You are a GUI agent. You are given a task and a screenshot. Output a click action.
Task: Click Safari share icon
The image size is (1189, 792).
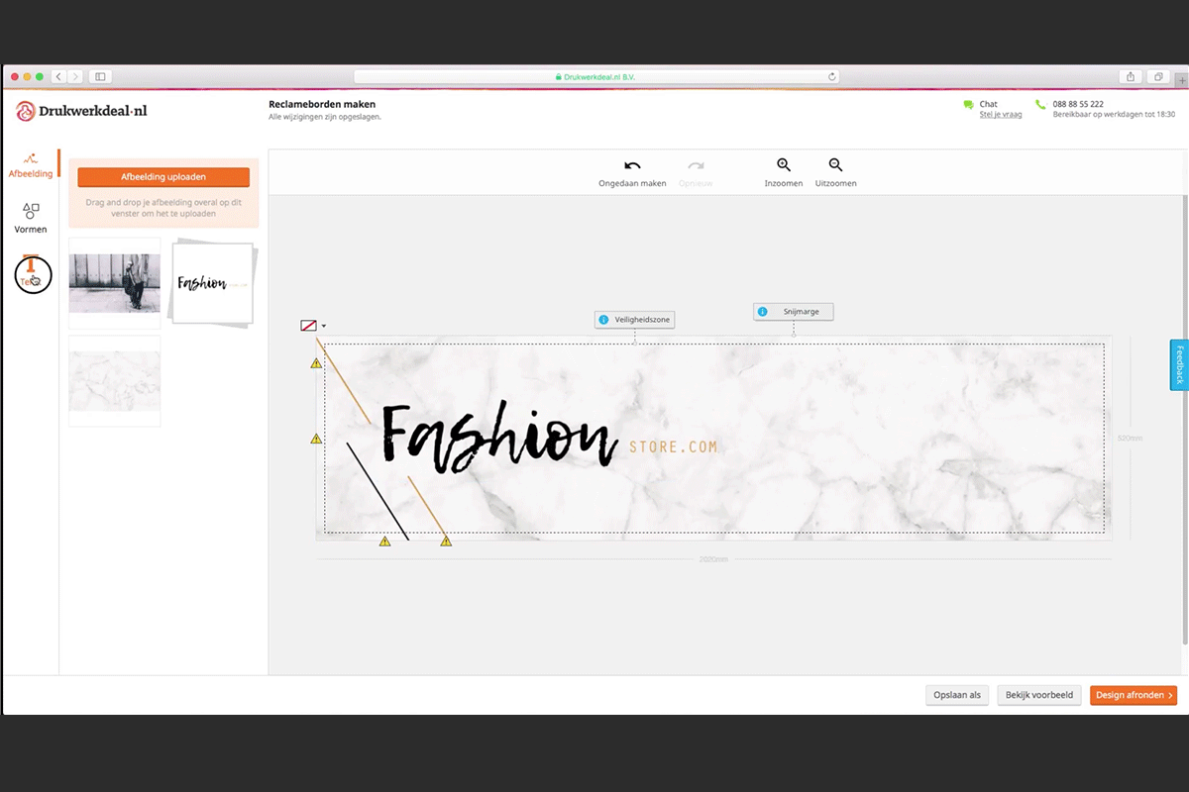coord(1131,76)
